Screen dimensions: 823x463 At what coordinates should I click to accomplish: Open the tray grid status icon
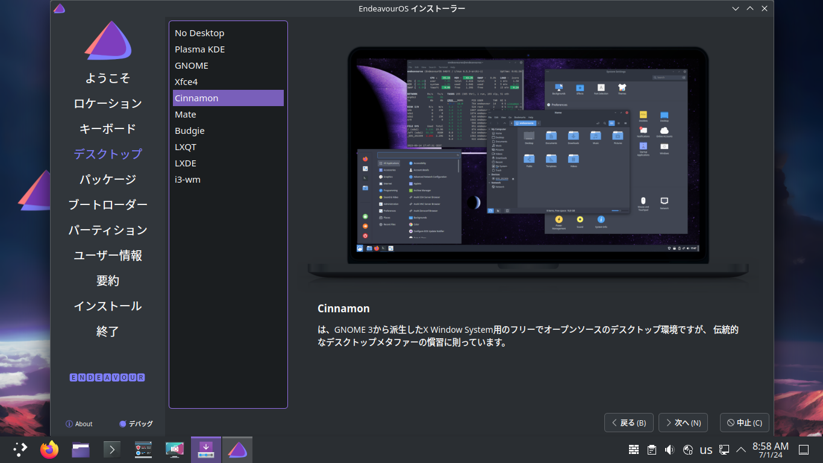point(634,450)
